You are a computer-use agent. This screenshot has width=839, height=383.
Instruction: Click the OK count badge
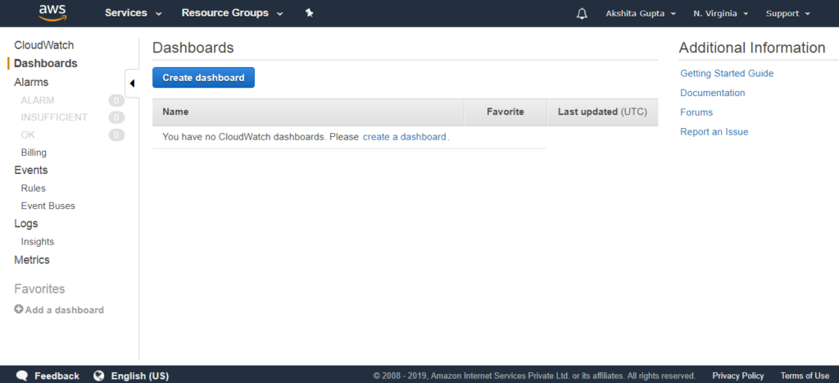[x=116, y=135]
